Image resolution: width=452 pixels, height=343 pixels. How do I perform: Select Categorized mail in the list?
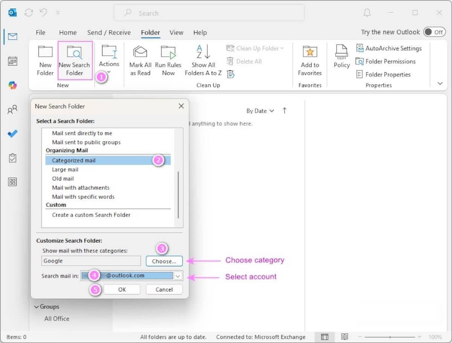coord(108,160)
